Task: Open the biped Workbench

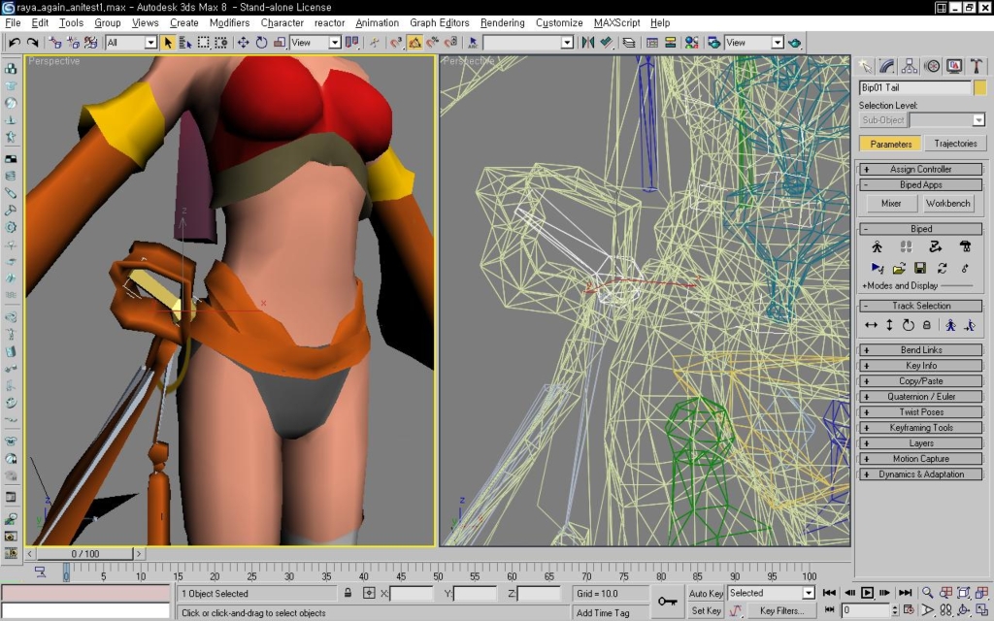Action: coord(947,204)
